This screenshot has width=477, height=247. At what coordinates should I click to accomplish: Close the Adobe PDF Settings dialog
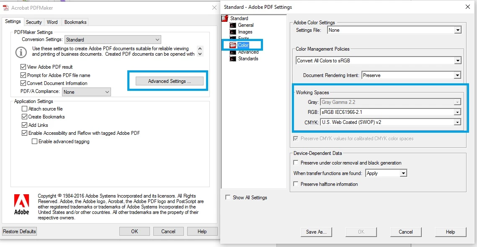[x=468, y=7]
